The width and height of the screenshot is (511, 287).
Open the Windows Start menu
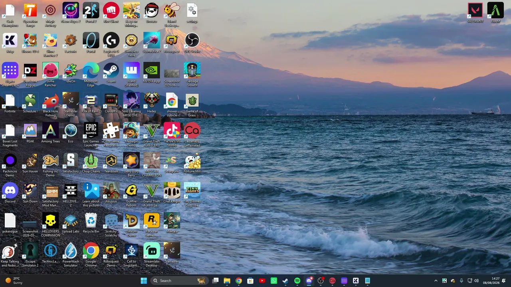coord(144,281)
